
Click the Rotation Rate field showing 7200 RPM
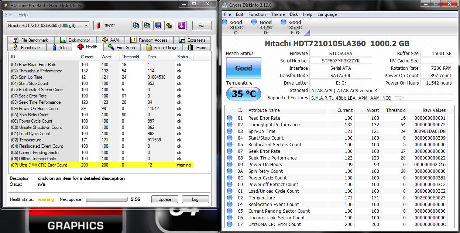point(437,68)
